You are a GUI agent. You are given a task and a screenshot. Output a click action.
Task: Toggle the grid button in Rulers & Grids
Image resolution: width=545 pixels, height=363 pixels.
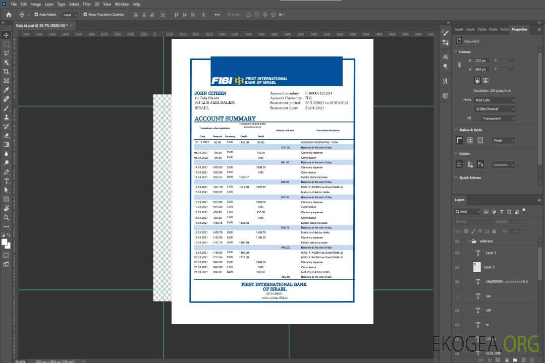(470, 140)
